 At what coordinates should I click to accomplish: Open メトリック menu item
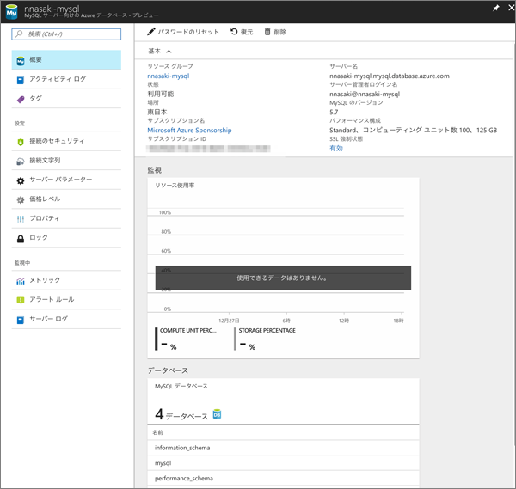coord(66,280)
